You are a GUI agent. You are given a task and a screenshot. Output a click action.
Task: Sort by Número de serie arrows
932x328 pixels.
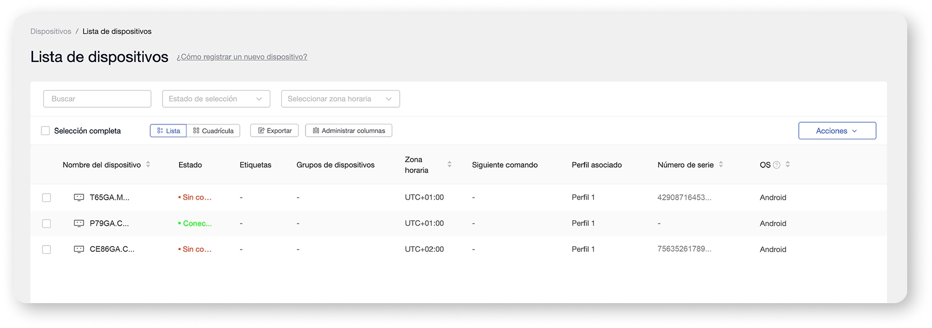(721, 165)
